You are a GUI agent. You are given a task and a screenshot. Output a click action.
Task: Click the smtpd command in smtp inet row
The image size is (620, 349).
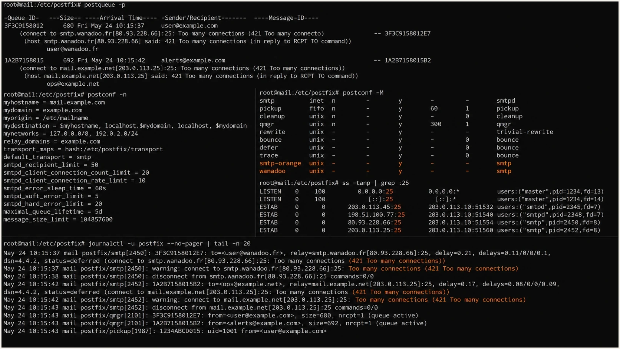pyautogui.click(x=506, y=101)
